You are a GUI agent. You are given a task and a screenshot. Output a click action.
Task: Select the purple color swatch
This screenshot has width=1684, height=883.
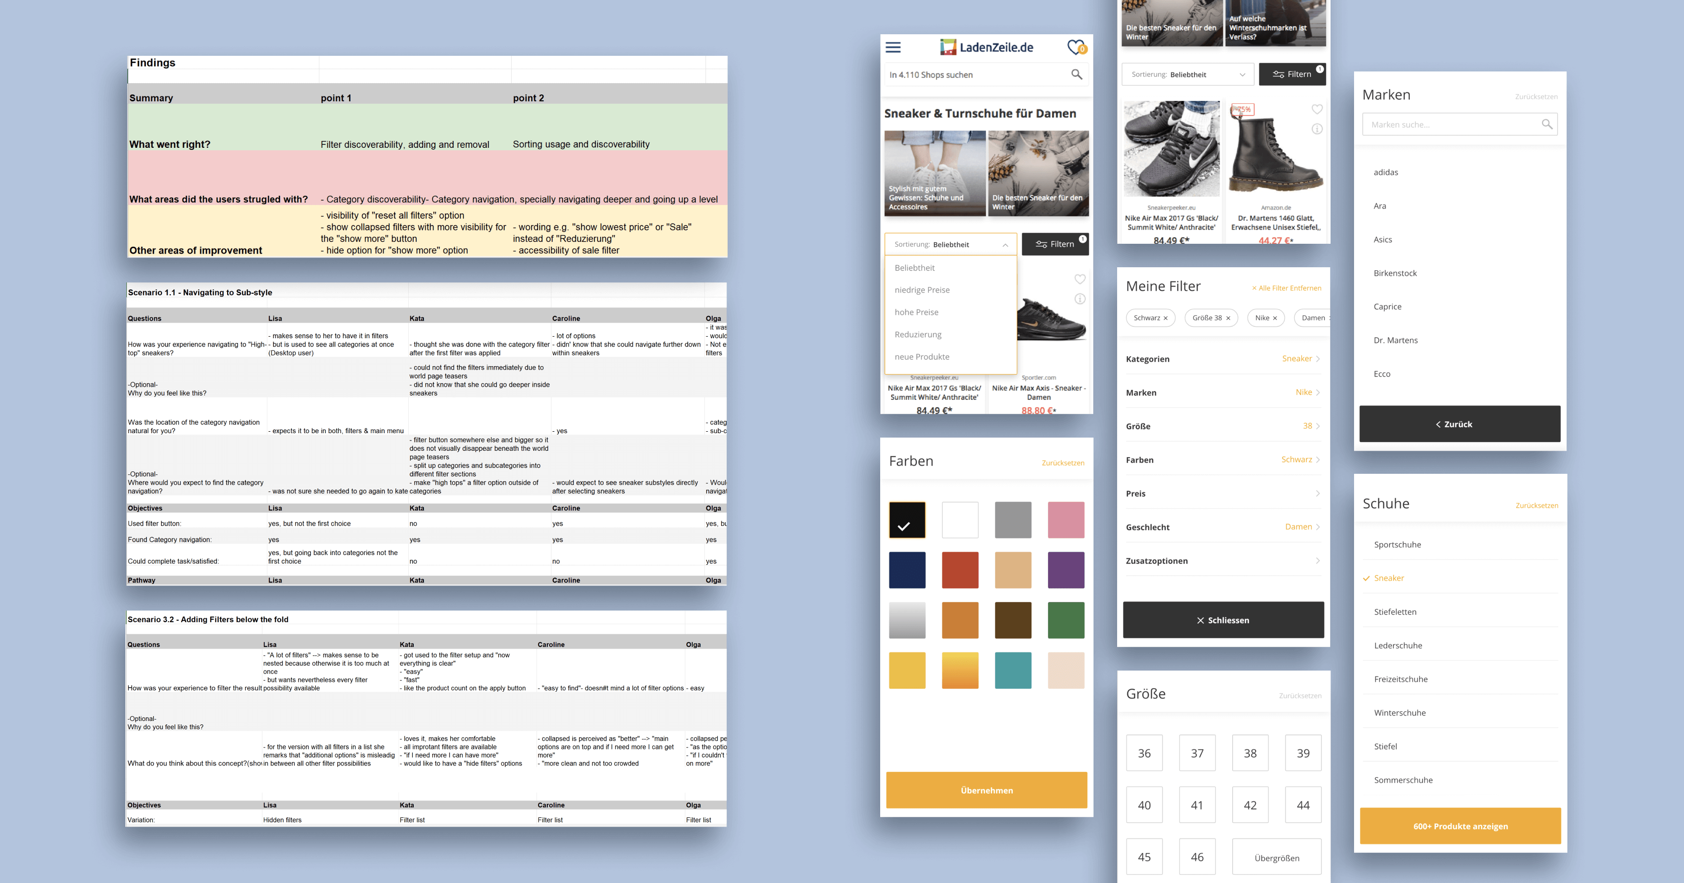(1066, 570)
